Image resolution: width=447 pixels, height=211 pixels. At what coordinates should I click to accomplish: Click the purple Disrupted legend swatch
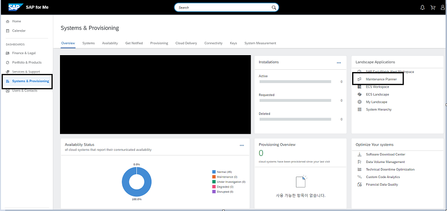(x=214, y=192)
